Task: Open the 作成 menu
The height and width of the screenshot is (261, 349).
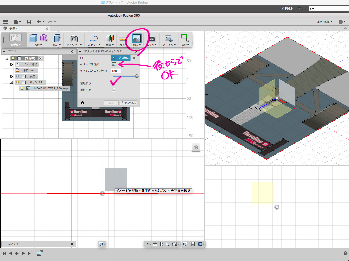Action: 38,45
